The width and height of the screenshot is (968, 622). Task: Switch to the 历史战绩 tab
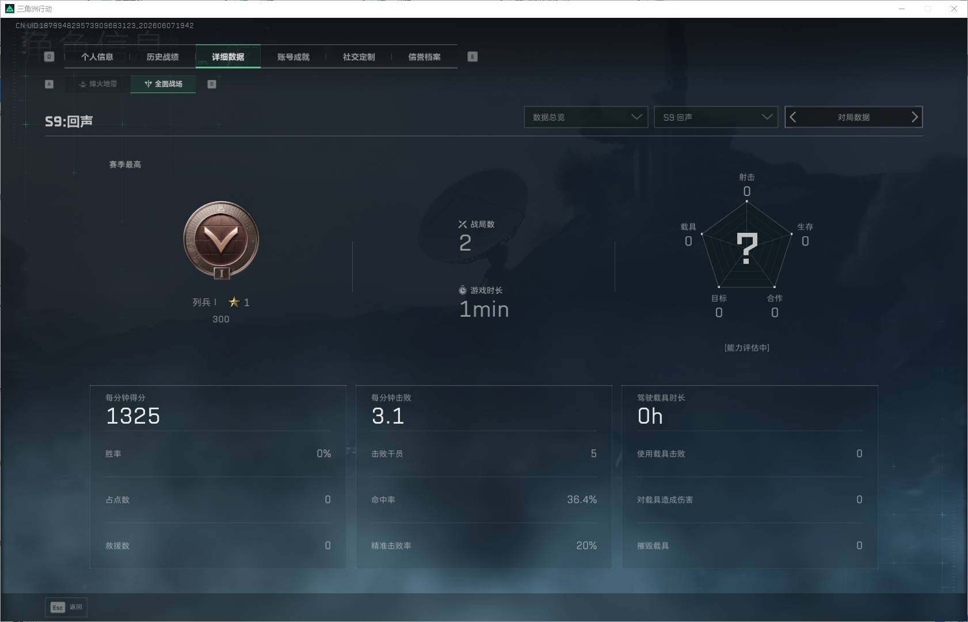click(x=162, y=57)
